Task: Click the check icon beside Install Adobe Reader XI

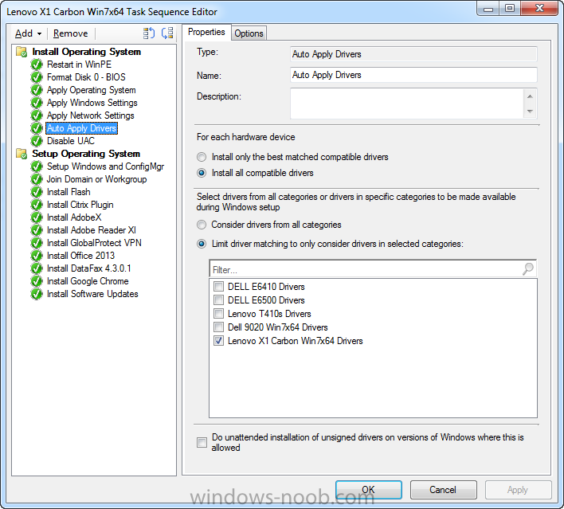Action: [37, 230]
